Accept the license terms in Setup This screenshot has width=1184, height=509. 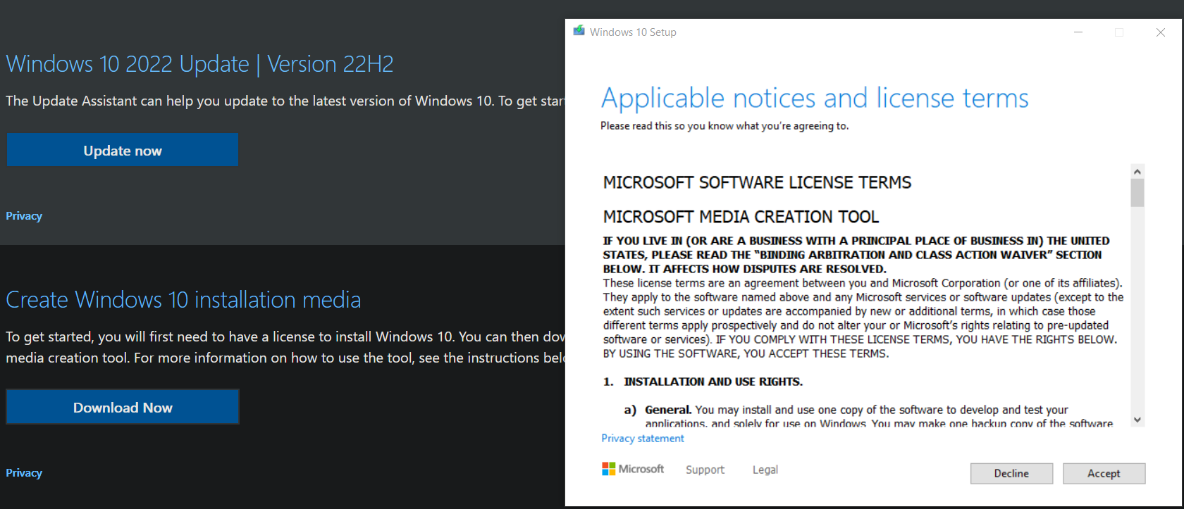(x=1104, y=473)
